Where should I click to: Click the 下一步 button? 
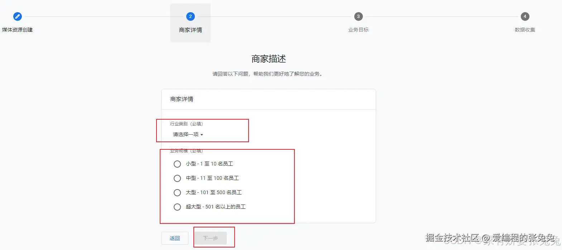coord(210,238)
